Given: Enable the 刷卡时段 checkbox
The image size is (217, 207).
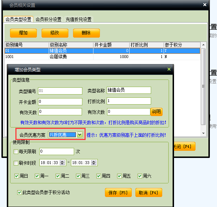Looking at the screenshot, I should (x=16, y=163).
